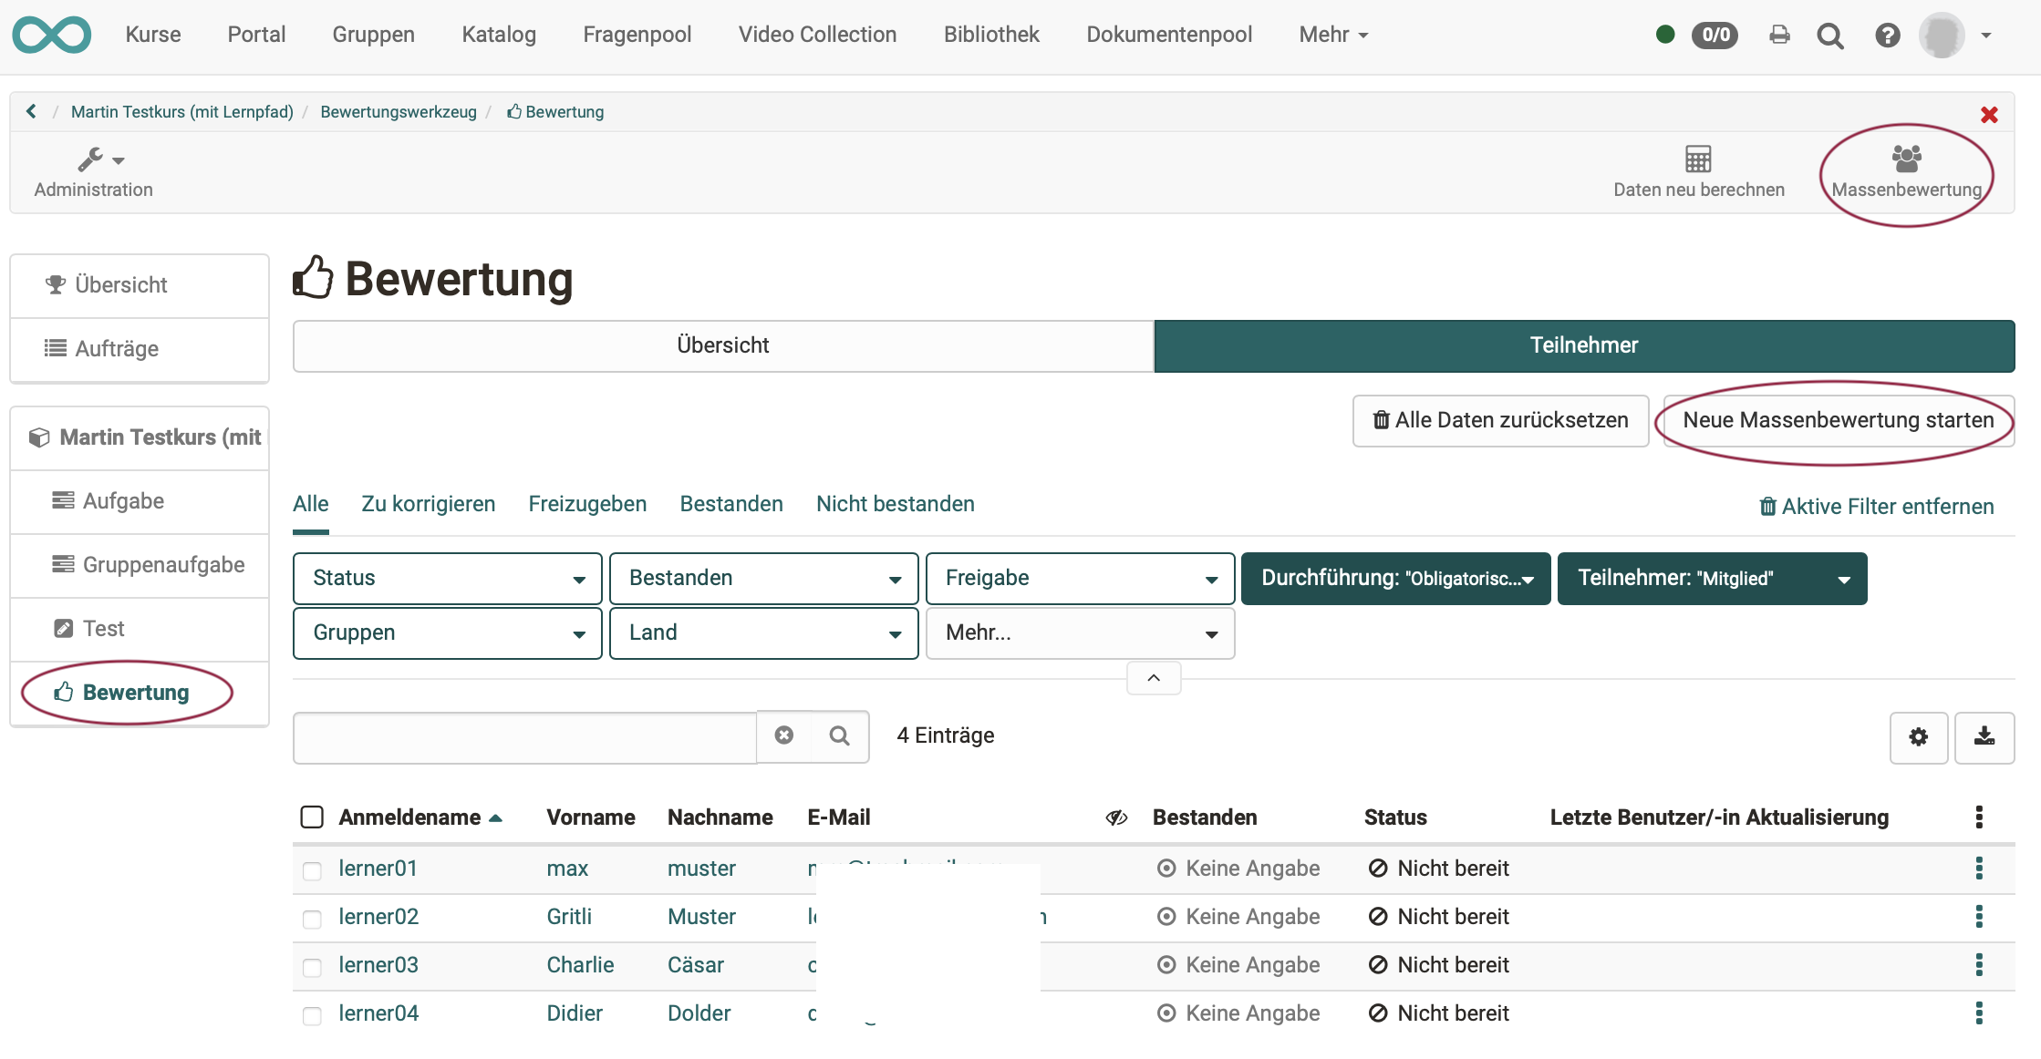2041x1059 pixels.
Task: Open row actions for lerner03
Action: (1979, 964)
